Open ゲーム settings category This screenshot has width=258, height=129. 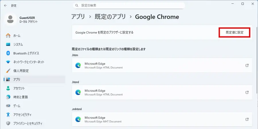coord(34,105)
